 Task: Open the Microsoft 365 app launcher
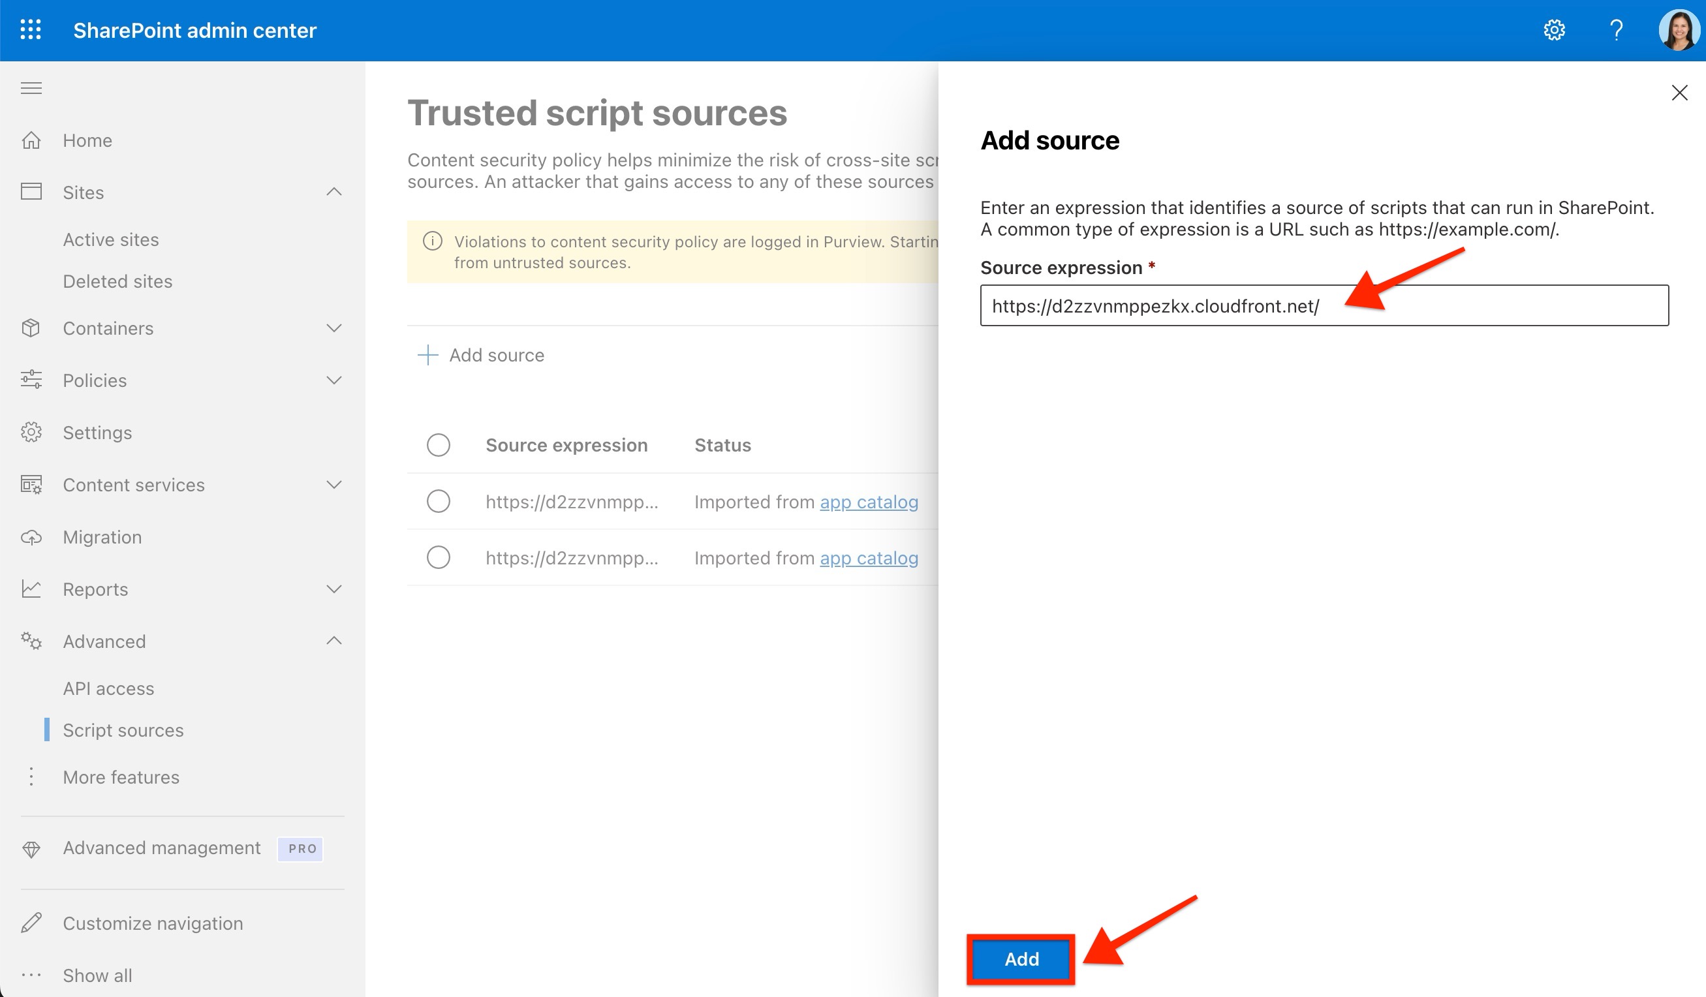(31, 30)
